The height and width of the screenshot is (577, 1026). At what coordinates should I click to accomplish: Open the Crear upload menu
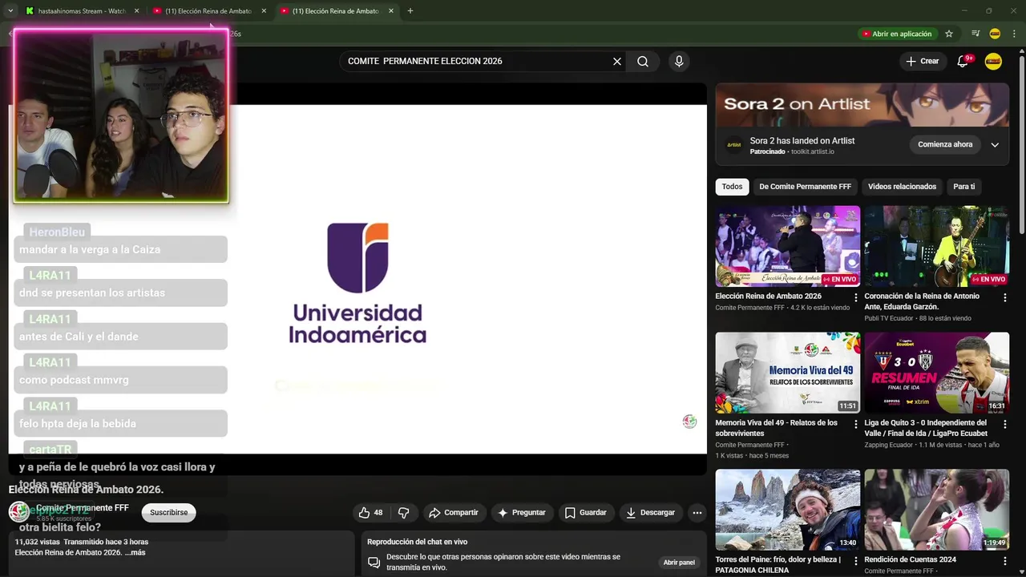coord(922,61)
